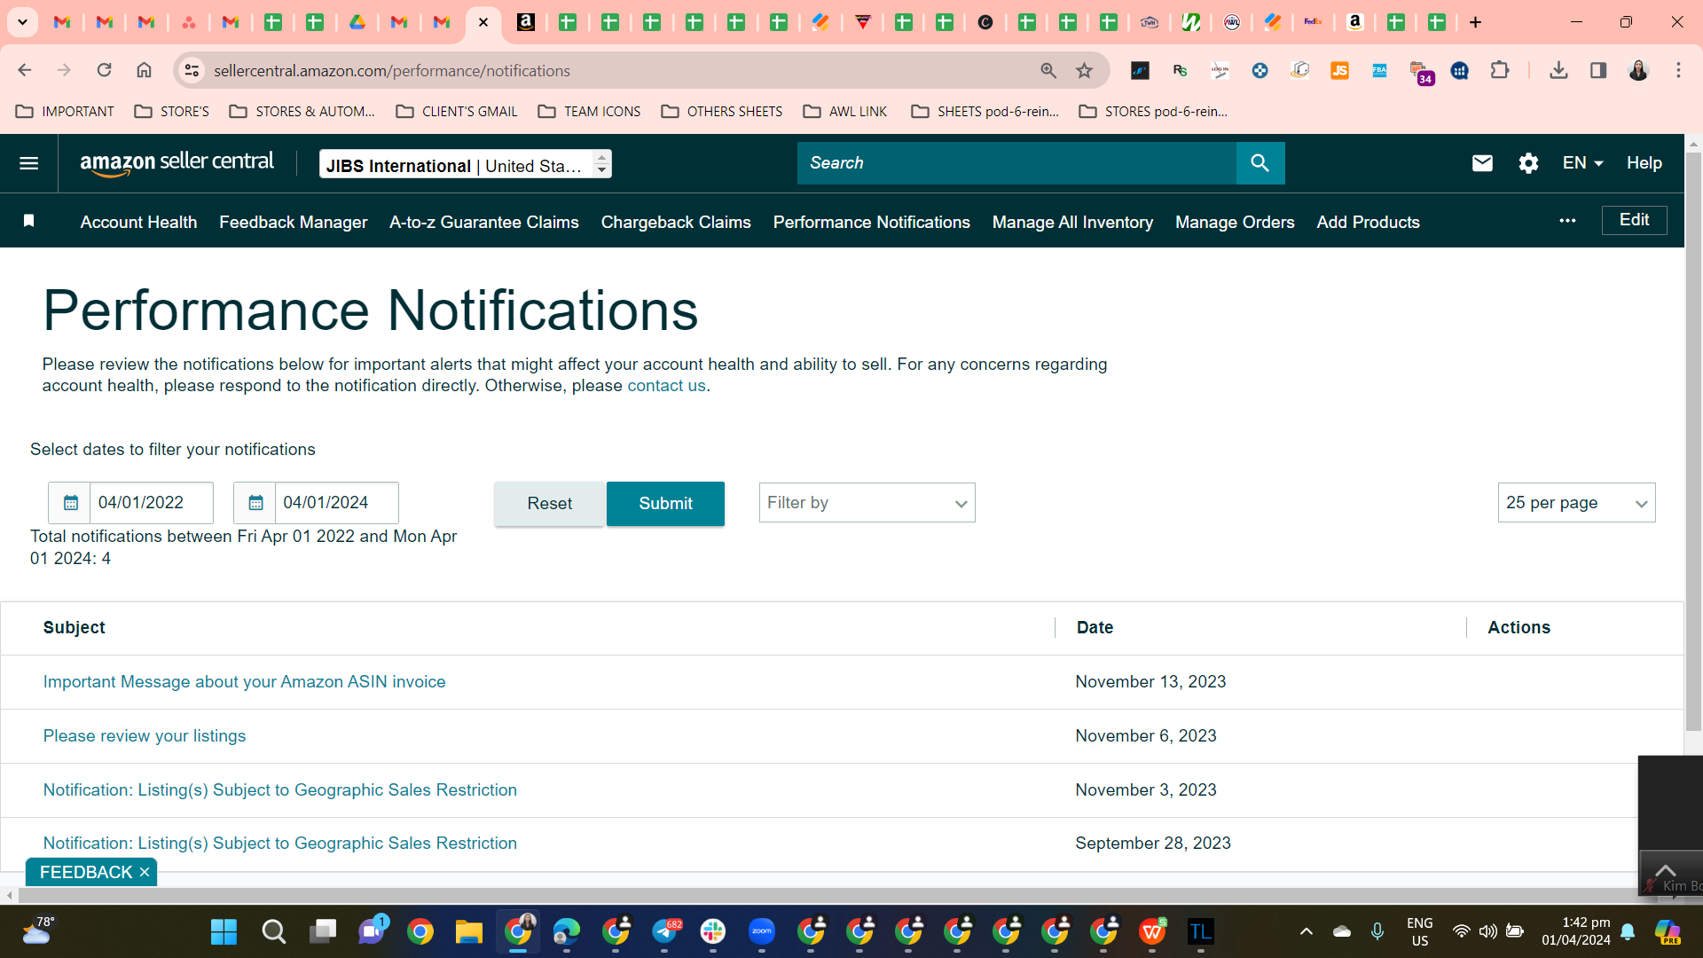Open the AWL LINK bookmarks folder
Image resolution: width=1703 pixels, height=958 pixels.
point(844,112)
